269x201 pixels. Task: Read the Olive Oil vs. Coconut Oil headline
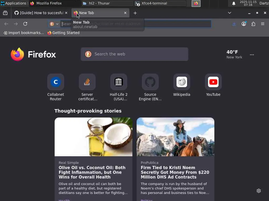[92, 172]
